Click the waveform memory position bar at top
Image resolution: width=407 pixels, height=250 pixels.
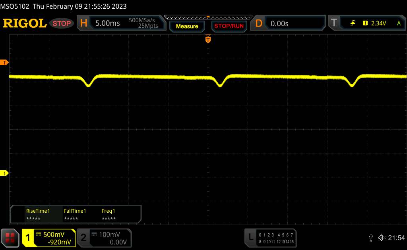(208, 17)
